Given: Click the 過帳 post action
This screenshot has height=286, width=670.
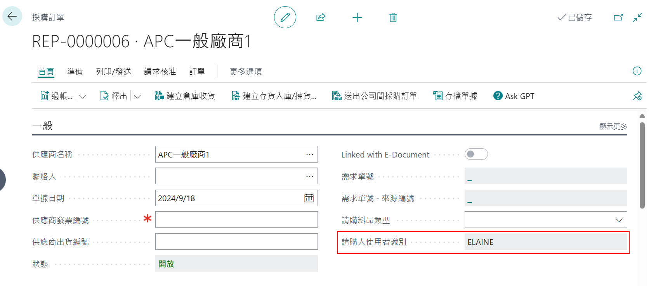Looking at the screenshot, I should pyautogui.click(x=57, y=96).
